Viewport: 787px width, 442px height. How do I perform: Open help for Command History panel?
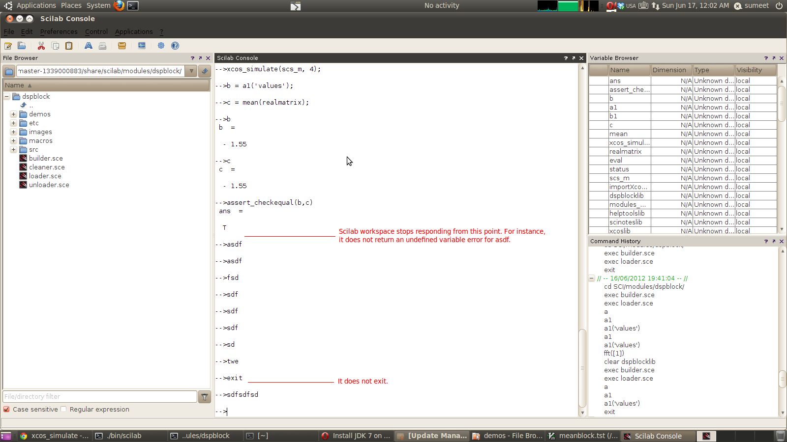pos(766,241)
